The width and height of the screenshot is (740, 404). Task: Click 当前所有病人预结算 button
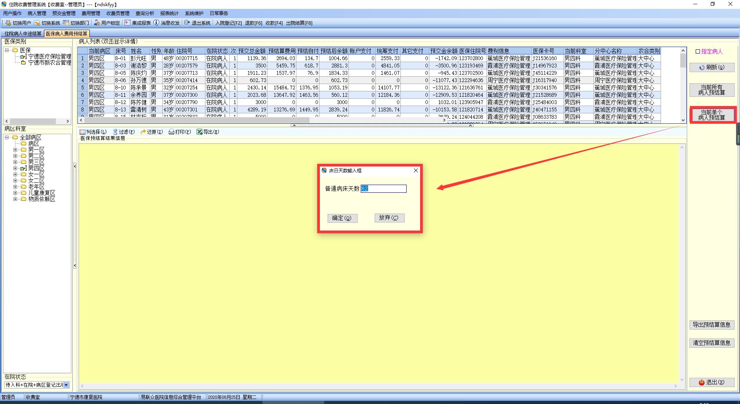pos(712,90)
